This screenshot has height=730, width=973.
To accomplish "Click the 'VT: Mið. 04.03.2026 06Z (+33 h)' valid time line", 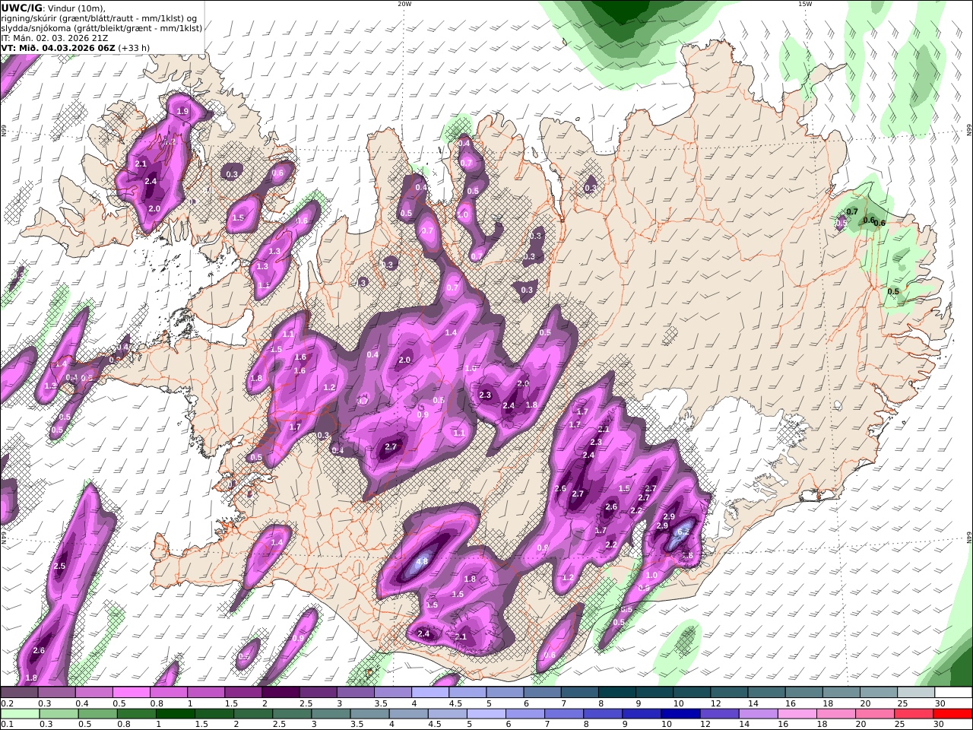I will point(75,47).
